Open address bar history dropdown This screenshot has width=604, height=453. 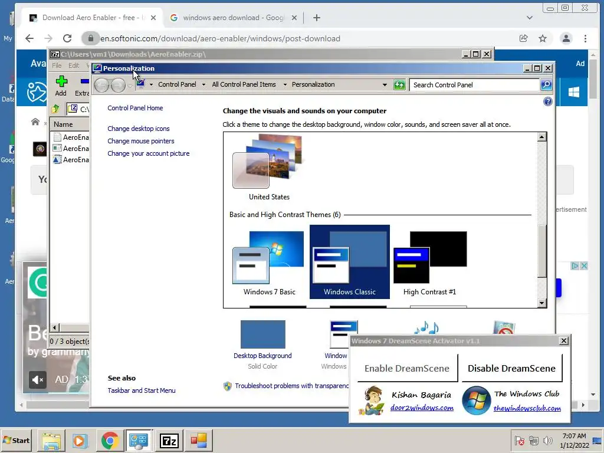tap(385, 85)
